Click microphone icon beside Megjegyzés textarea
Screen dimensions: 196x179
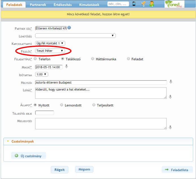click(x=171, y=127)
